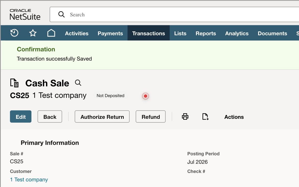The width and height of the screenshot is (299, 187).
Task: Open the Actions dropdown menu
Action: [234, 117]
